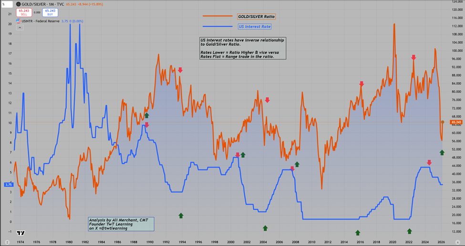Click the US flag icon beside USINTR
Viewport: 465px width, 246px height.
(x=19, y=21)
